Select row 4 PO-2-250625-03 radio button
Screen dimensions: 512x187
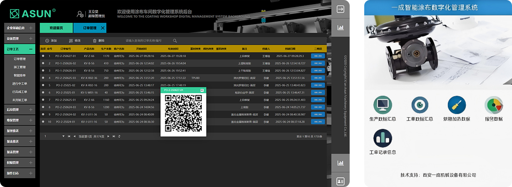(x=43, y=78)
